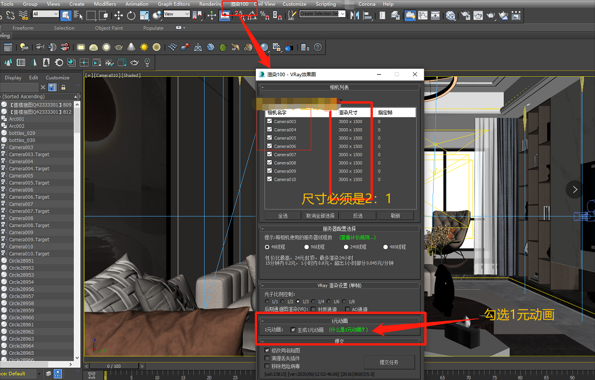Viewport: 595px width, 380px height.
Task: Click the sun light icon
Action: (x=144, y=47)
